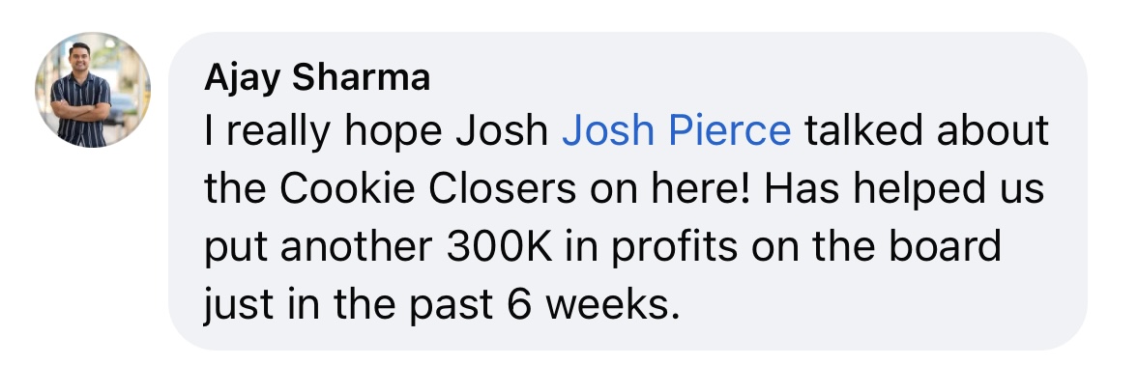Click the Ajay Sharma author name
The height and width of the screenshot is (365, 1138).
click(x=317, y=77)
